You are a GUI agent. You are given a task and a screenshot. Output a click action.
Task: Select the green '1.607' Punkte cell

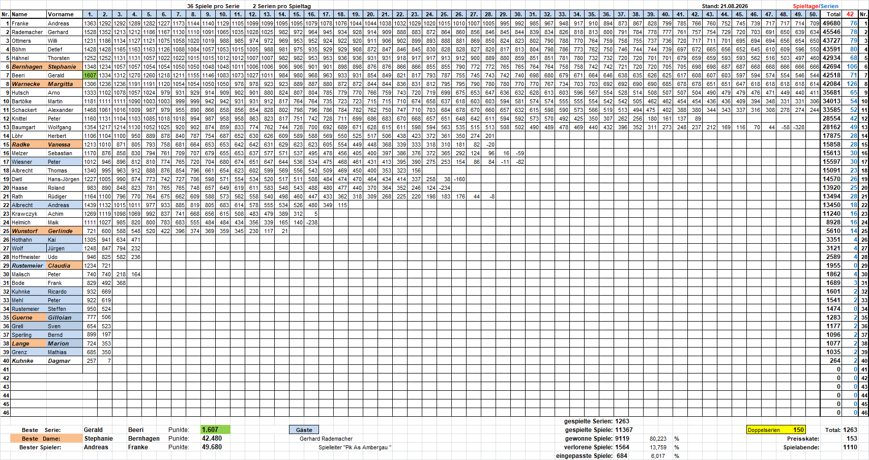click(215, 430)
